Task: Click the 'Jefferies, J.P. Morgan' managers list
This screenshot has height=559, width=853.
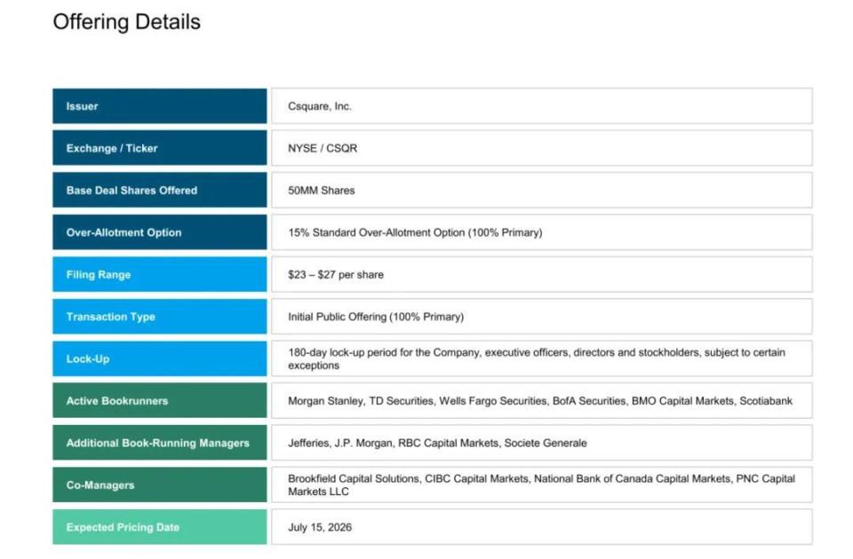Action: pos(437,444)
